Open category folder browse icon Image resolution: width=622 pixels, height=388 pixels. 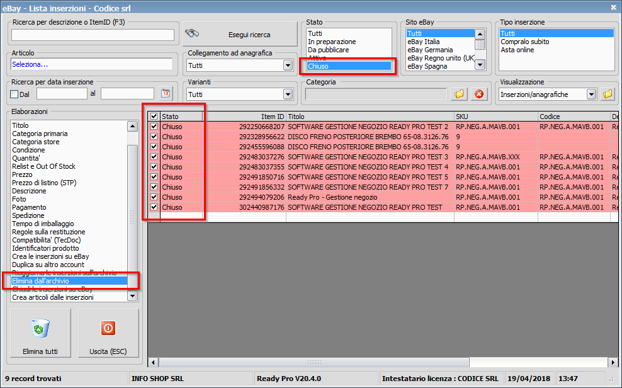459,94
